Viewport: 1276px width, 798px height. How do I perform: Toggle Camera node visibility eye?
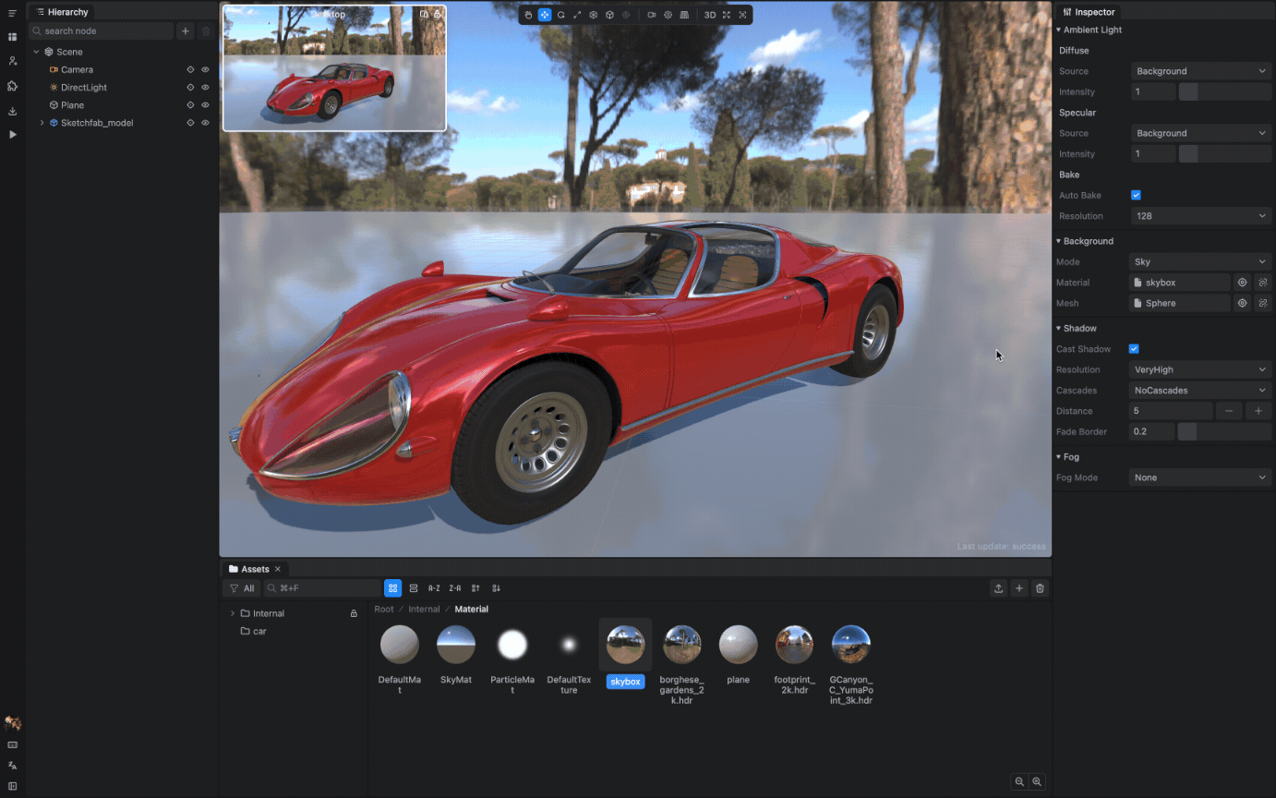tap(205, 69)
